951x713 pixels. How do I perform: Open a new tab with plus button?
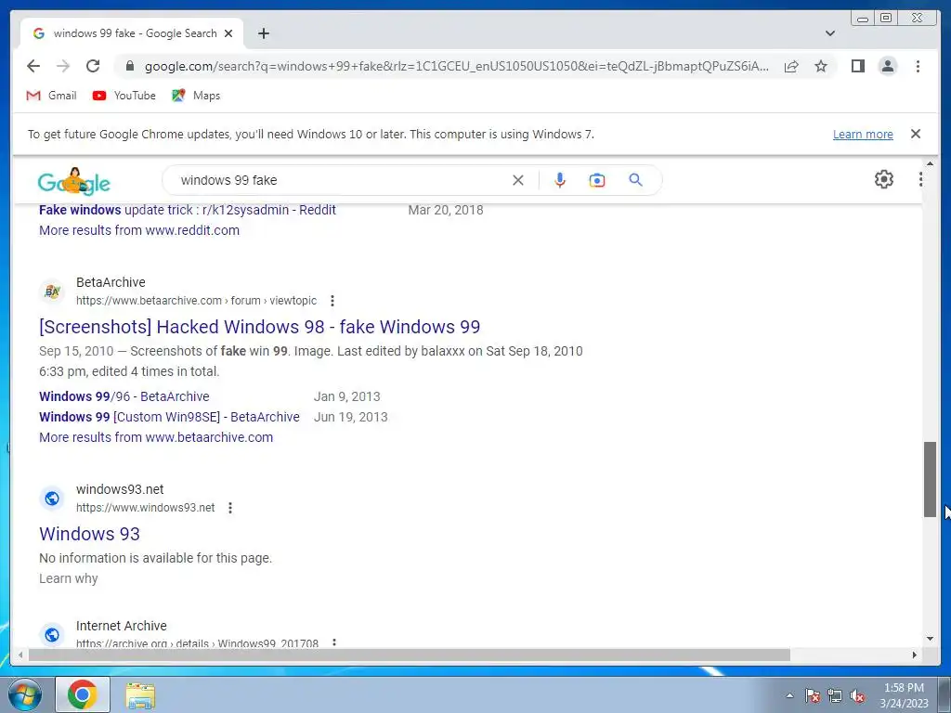click(263, 33)
